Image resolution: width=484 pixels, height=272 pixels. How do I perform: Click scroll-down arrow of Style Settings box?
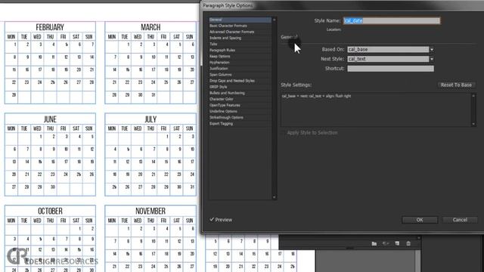473,124
